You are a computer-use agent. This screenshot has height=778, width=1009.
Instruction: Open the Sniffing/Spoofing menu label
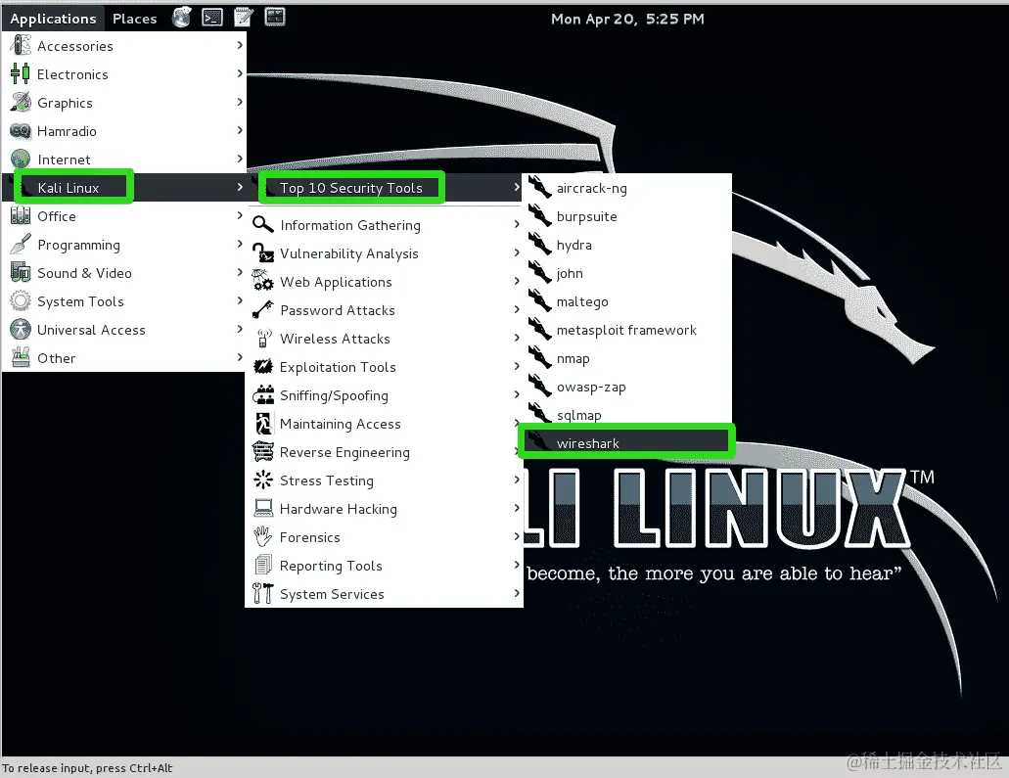[x=334, y=395]
